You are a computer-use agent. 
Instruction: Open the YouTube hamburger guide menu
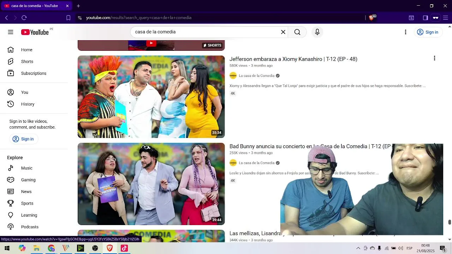pos(11,32)
